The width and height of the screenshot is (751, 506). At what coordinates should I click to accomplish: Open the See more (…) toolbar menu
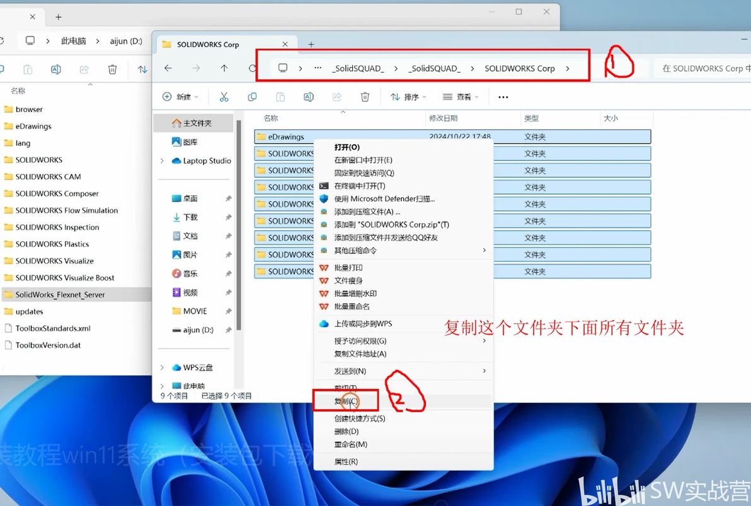tap(503, 97)
